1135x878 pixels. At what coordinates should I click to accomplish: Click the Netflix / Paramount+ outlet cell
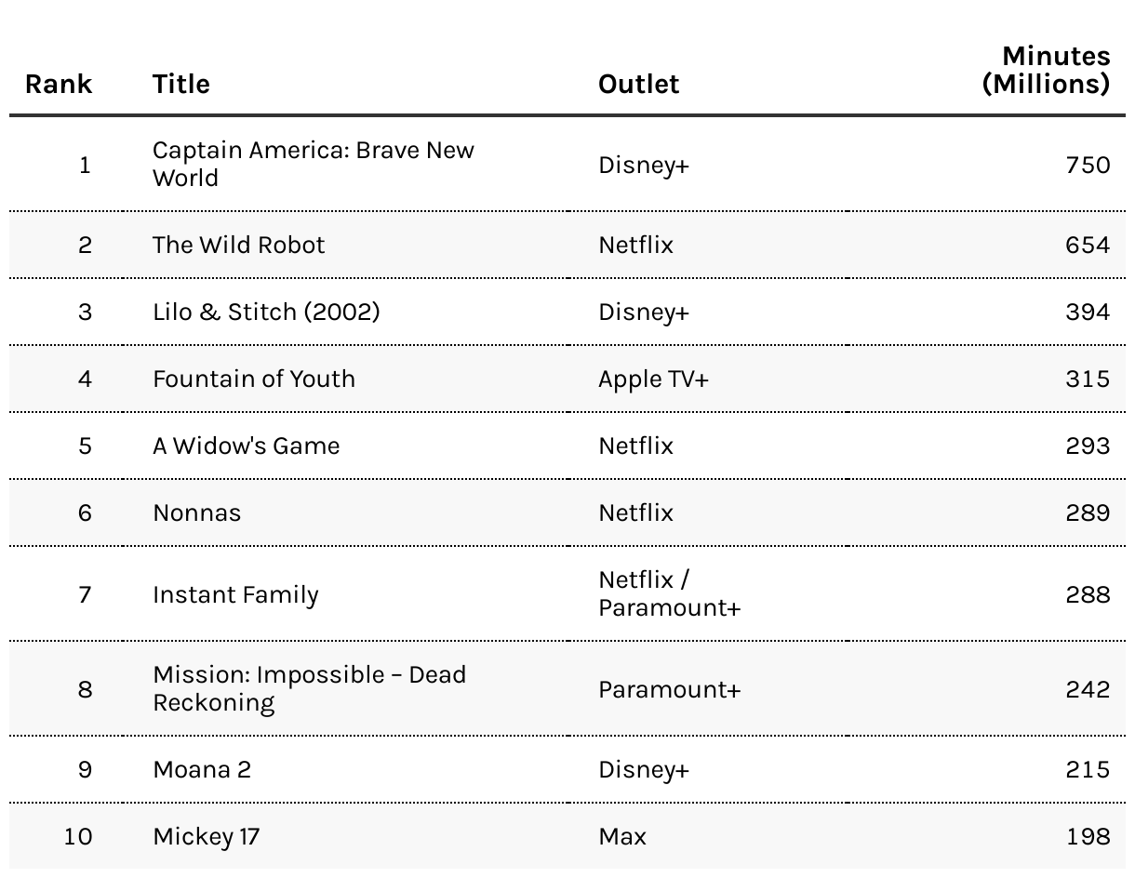(x=670, y=593)
